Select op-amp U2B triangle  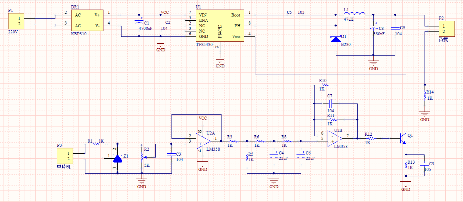click(x=335, y=138)
